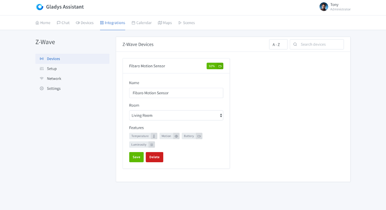Click the Home house icon
This screenshot has height=210, width=386.
37,23
